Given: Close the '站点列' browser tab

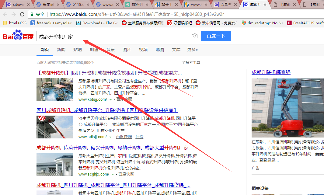Looking at the screenshot, I should 147,4.
